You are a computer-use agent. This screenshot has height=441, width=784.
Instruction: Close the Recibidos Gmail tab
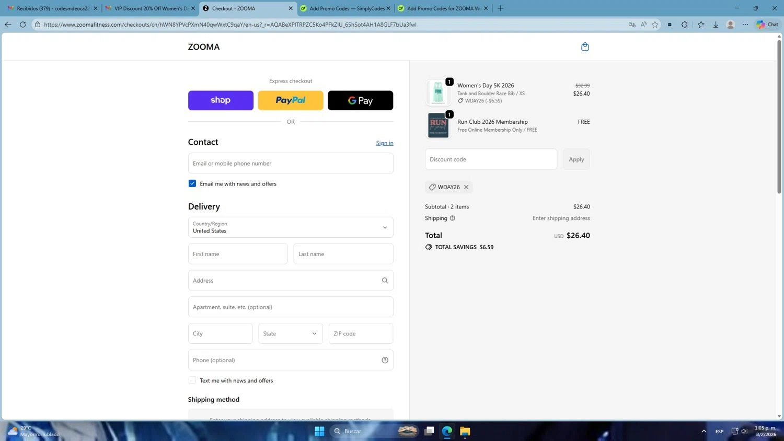[95, 8]
